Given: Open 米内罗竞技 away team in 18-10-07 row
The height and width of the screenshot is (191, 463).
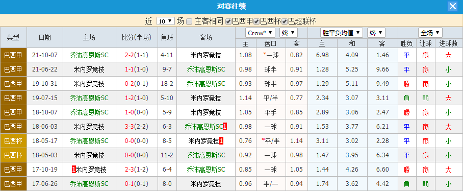Looking at the screenshot, I should click(x=206, y=112).
